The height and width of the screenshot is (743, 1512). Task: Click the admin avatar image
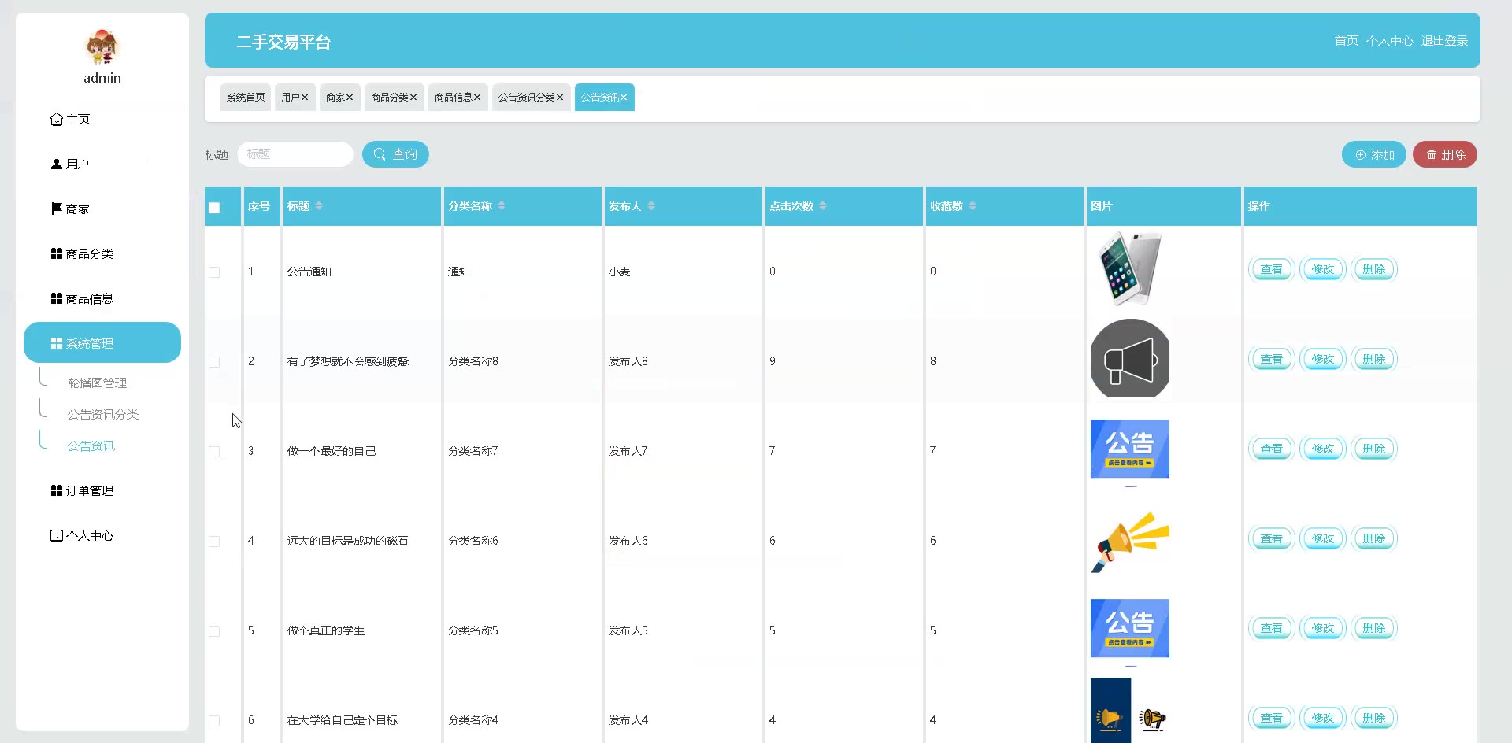pos(102,47)
